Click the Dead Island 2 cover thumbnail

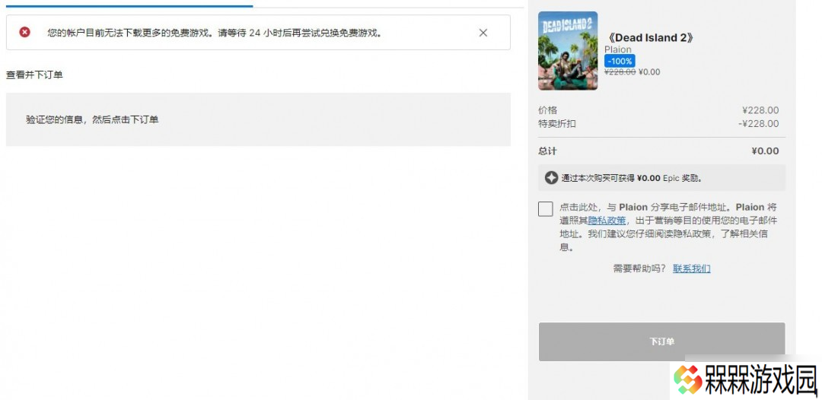tap(568, 51)
